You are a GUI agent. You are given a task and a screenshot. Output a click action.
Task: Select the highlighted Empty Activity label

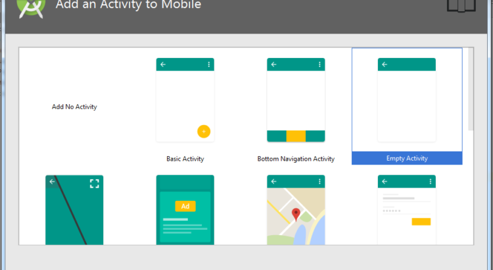pos(407,158)
